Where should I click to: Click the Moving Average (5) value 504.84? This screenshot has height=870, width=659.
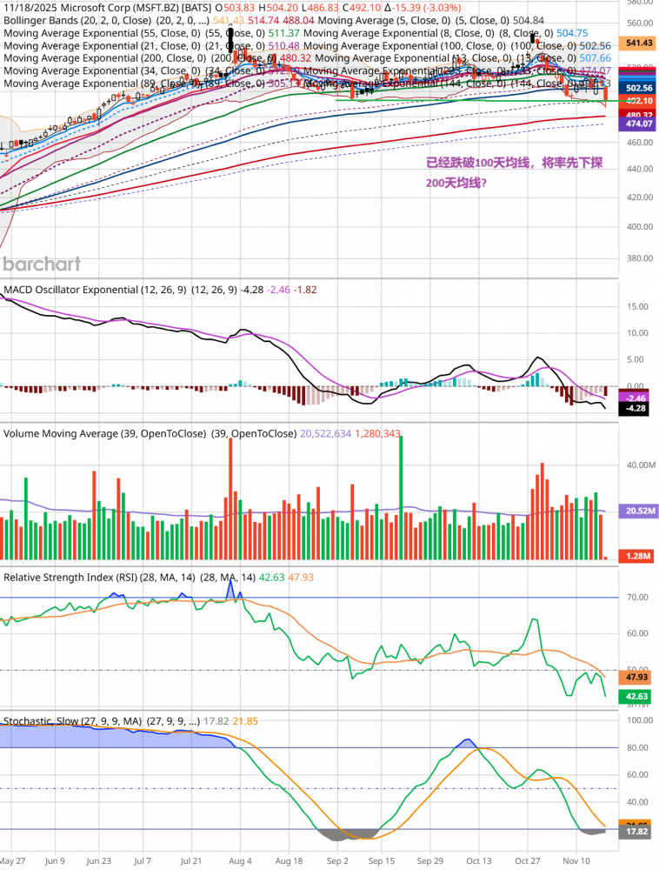coord(529,21)
